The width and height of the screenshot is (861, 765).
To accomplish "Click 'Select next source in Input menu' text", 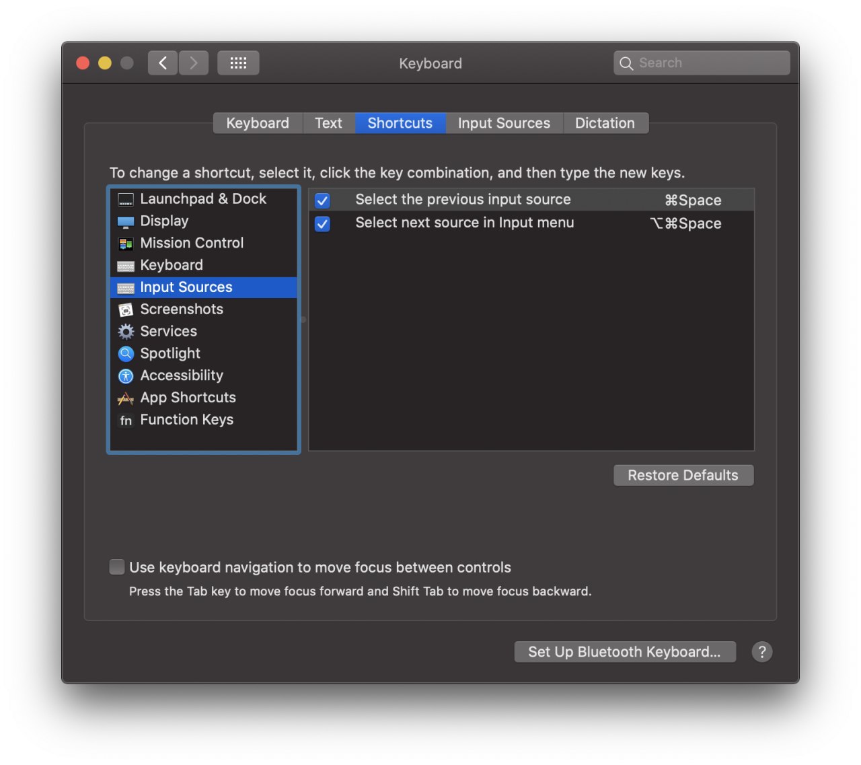I will click(x=465, y=223).
